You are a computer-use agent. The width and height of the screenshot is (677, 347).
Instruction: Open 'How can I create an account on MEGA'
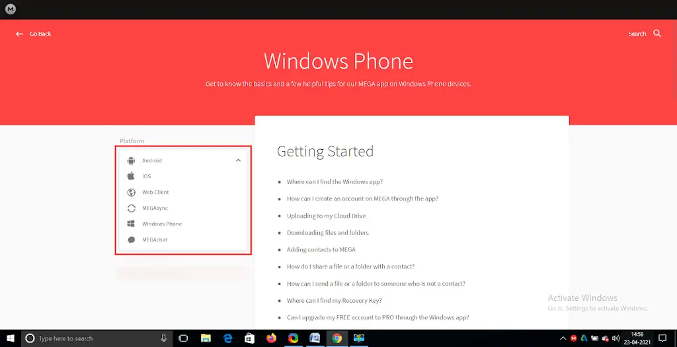click(x=363, y=199)
